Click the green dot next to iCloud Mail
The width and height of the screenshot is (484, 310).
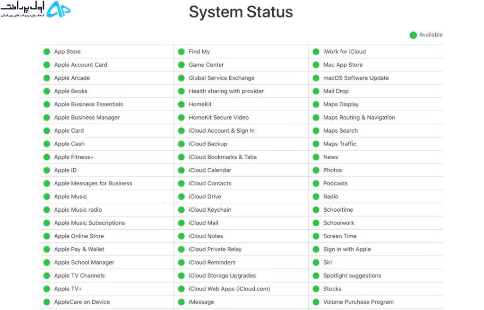(x=181, y=223)
